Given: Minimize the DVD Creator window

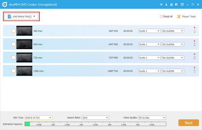Looking at the screenshot, I should point(188,5).
